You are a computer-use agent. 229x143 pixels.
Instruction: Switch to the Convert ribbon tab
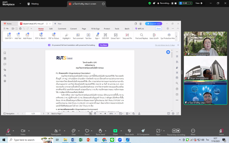tap(73, 29)
